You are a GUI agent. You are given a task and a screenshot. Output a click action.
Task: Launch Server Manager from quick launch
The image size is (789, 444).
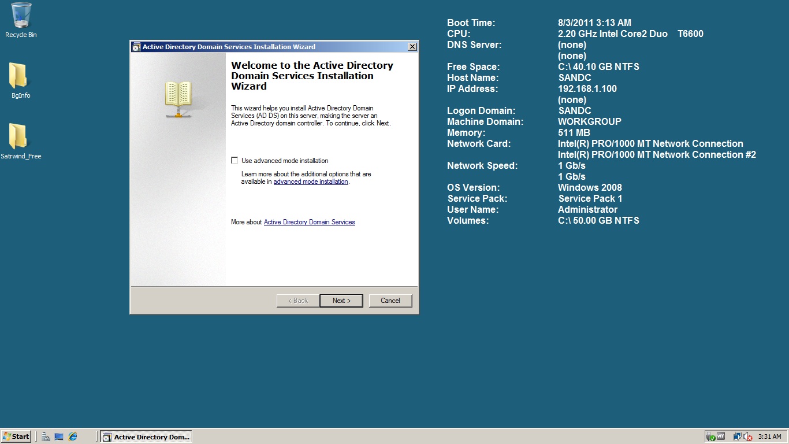[46, 437]
